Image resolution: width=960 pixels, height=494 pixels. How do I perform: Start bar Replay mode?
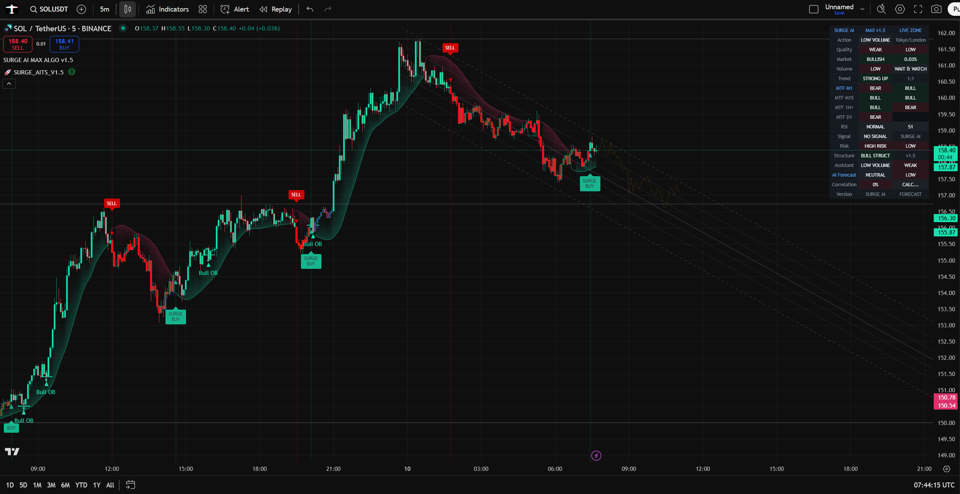[275, 9]
